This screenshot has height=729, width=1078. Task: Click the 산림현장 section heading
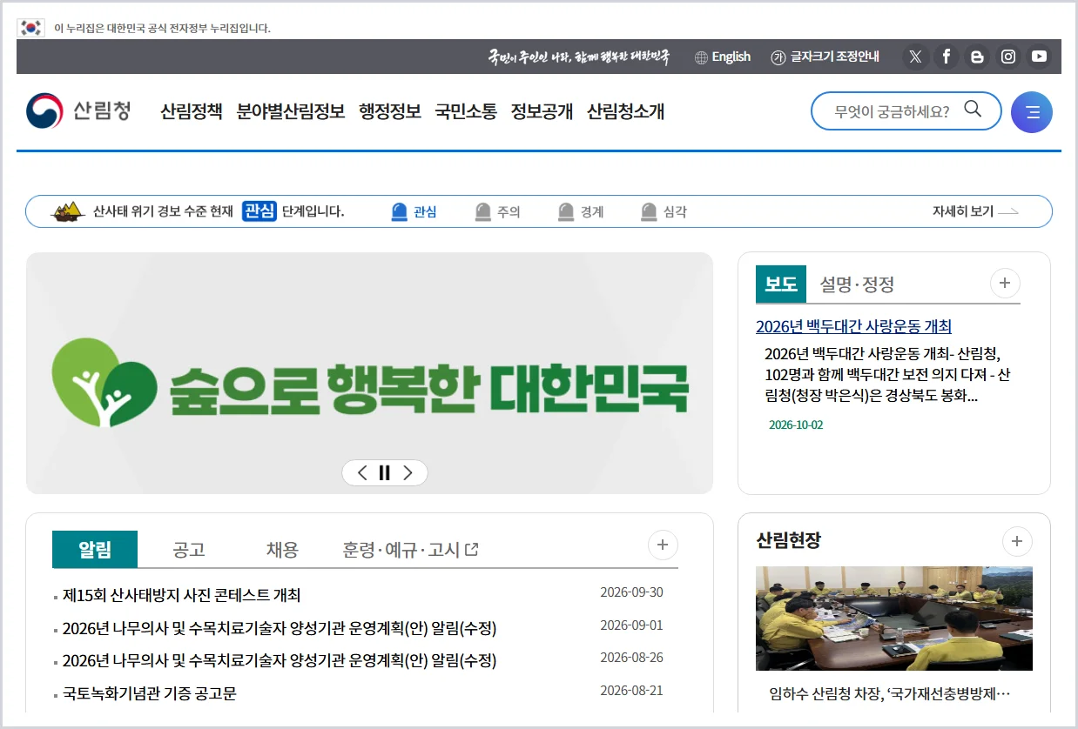pyautogui.click(x=789, y=540)
